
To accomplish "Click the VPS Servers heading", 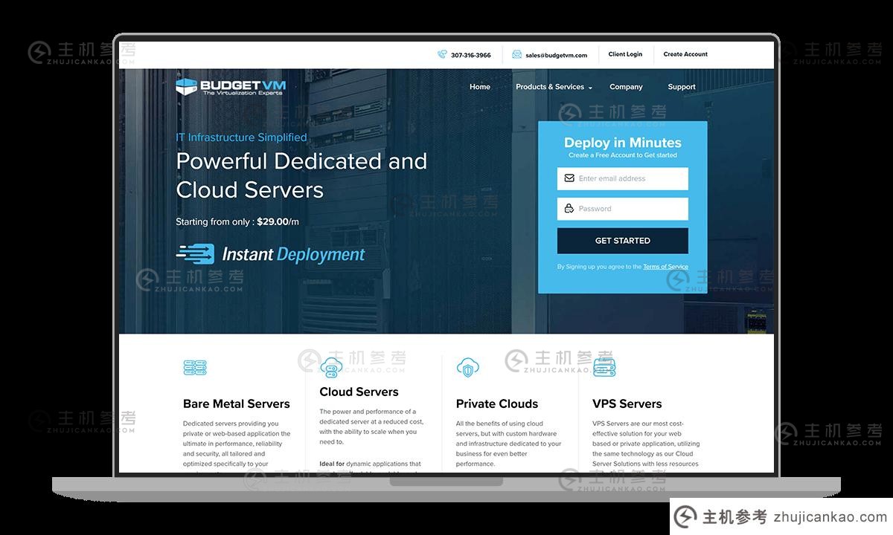I will [x=627, y=404].
